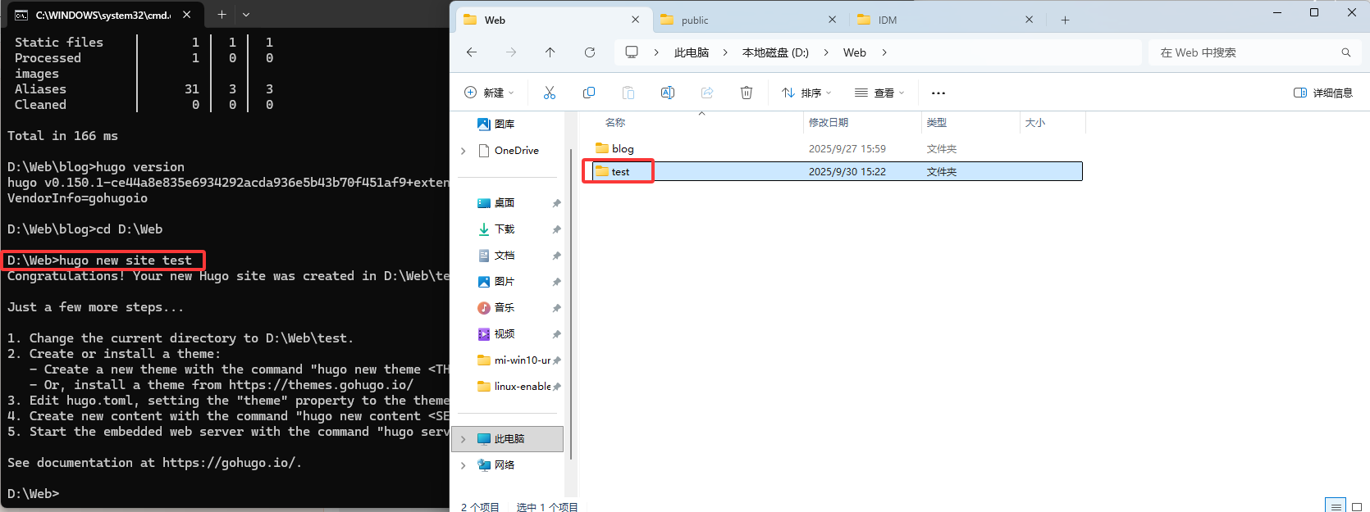Viewport: 1370px width, 512px height.
Task: Click the Delete trash can icon
Action: coord(747,93)
